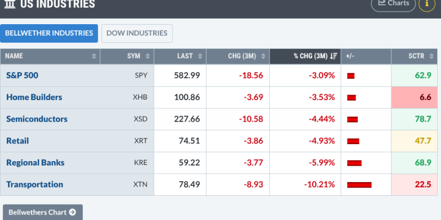Open the Charts button

click(x=393, y=4)
